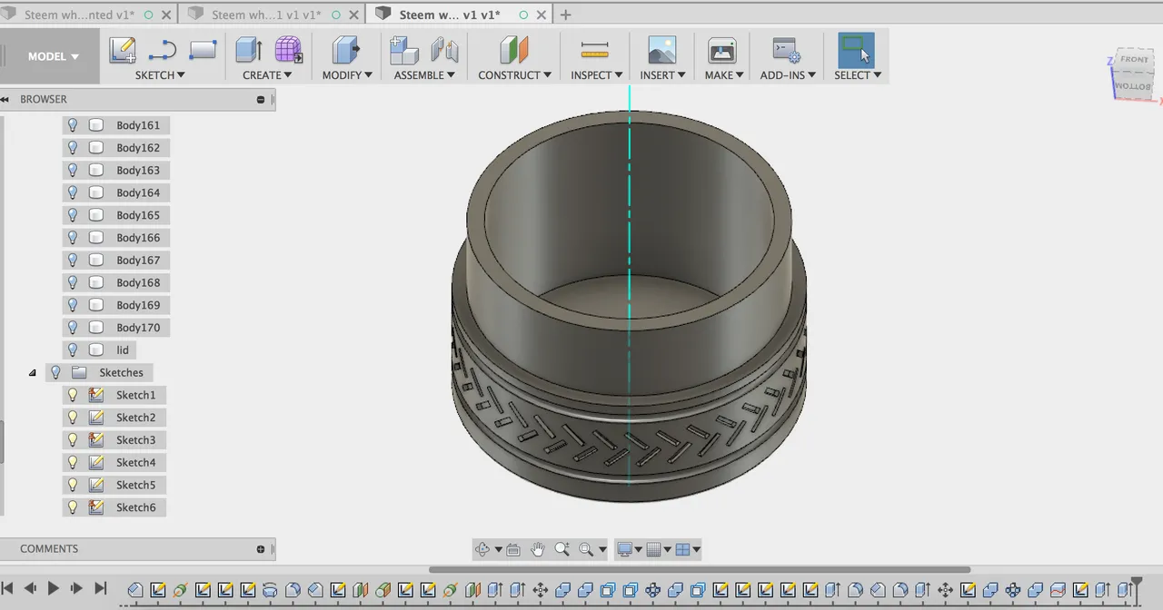Click the timeline horizontal scrollbar
This screenshot has width=1163, height=610.
pyautogui.click(x=700, y=570)
